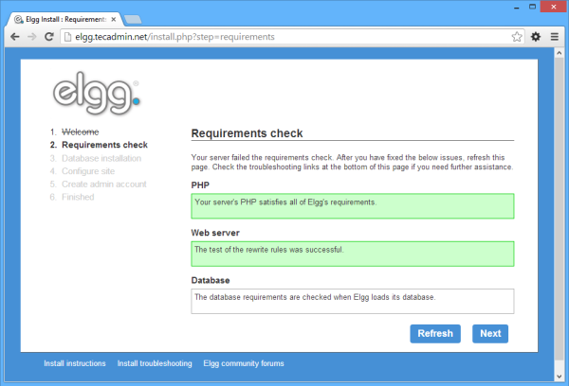Open the Install instructions link

click(75, 363)
